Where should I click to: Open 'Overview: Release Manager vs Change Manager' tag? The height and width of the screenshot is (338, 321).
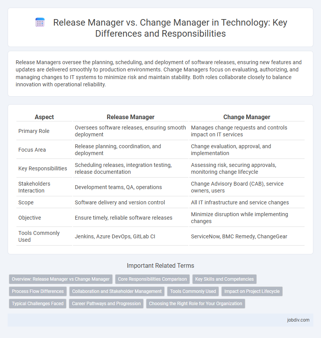click(x=61, y=279)
